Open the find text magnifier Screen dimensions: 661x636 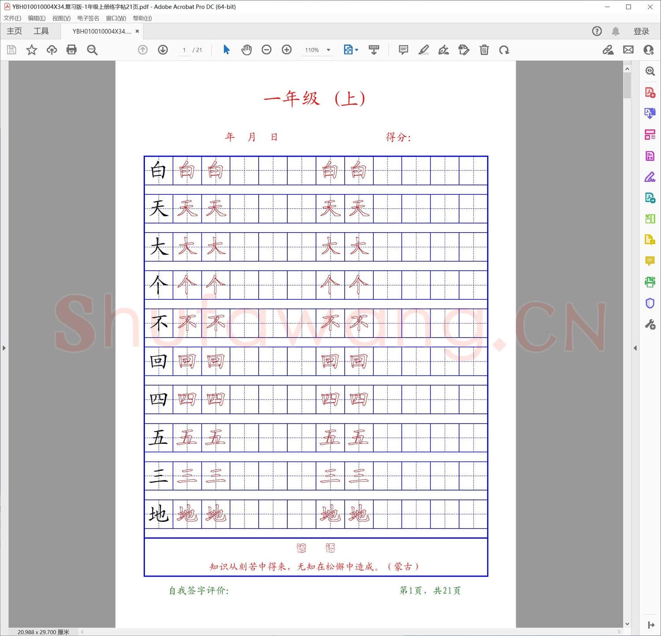point(92,50)
